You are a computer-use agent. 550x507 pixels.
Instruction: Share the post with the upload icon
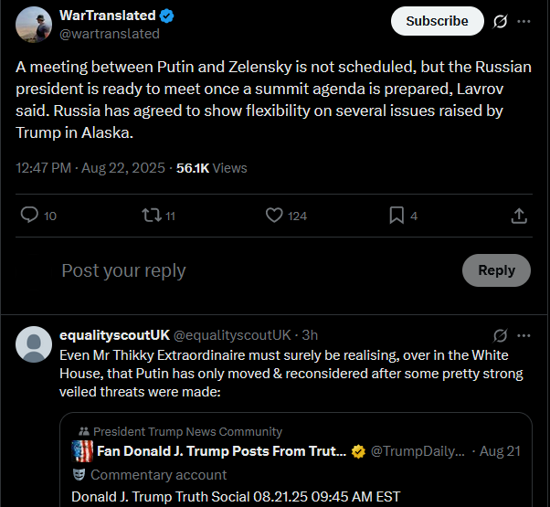click(518, 216)
